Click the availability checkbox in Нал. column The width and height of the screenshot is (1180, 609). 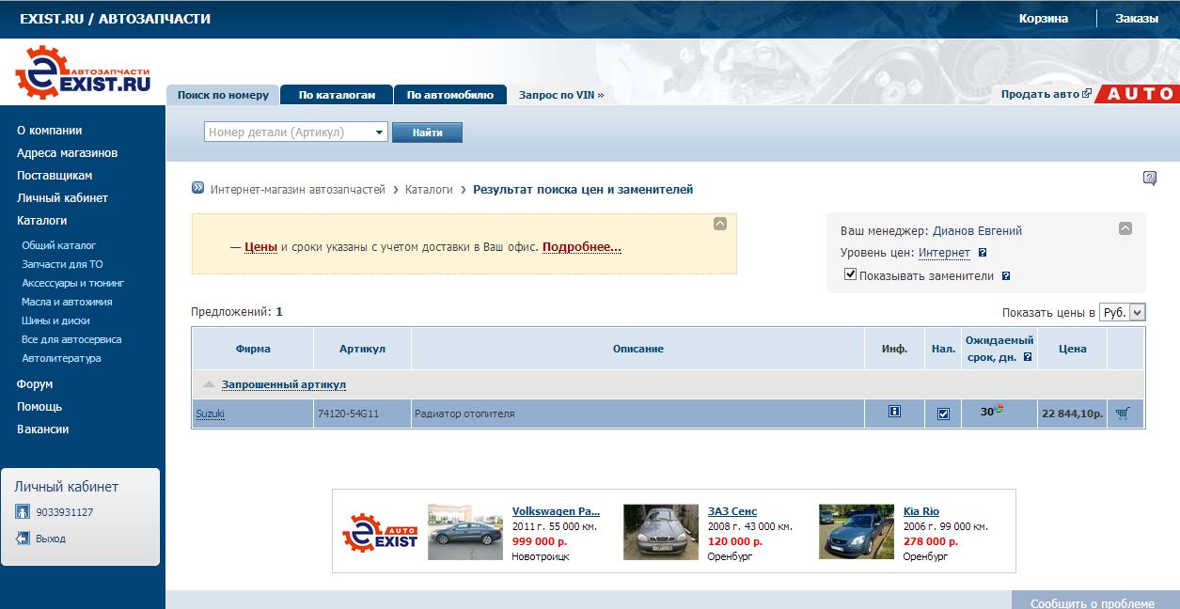[943, 414]
